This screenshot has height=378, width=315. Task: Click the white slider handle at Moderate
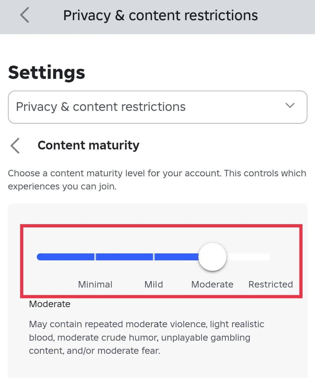(x=212, y=257)
